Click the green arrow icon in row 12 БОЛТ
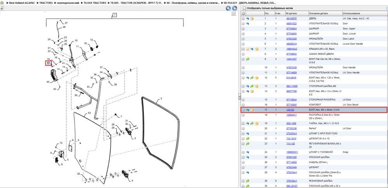 pyautogui.click(x=252, y=78)
